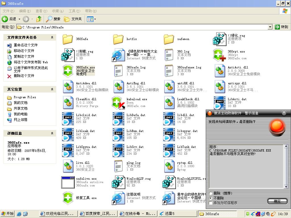The height and width of the screenshot is (218, 291).
Task: Select the !)绿化.reg registry icon
Action: [220, 39]
